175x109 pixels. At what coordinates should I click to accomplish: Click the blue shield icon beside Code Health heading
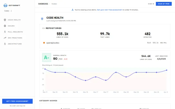[x=42, y=19]
